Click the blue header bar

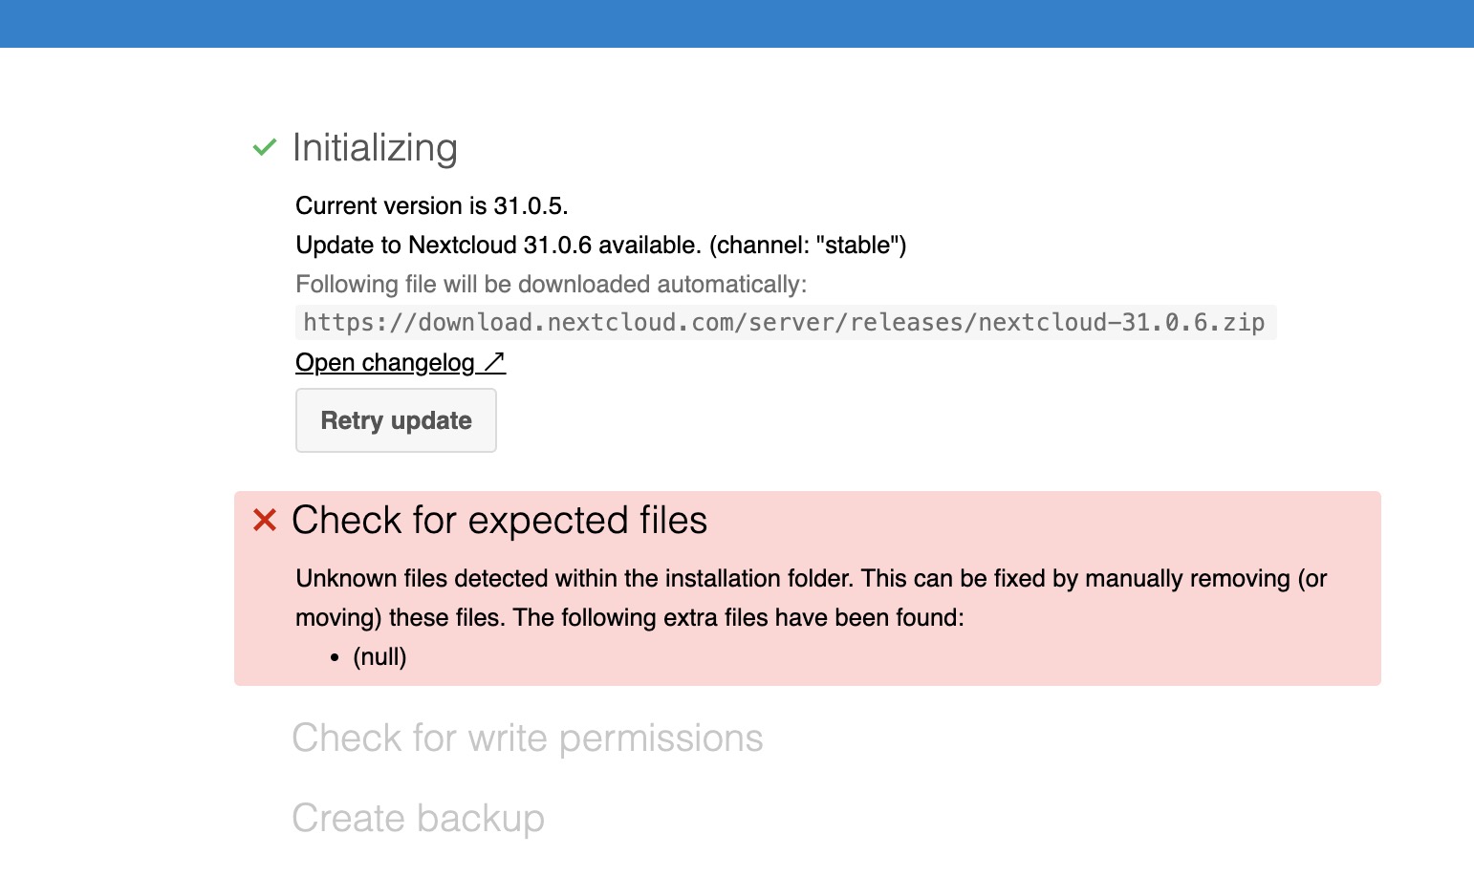(x=737, y=24)
